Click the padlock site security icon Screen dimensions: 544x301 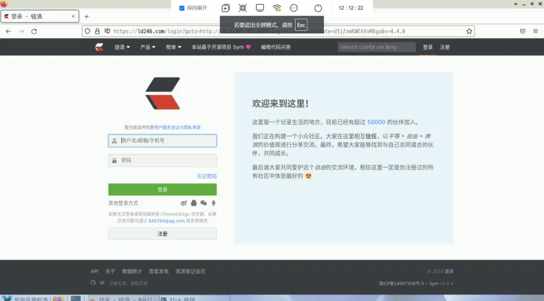pyautogui.click(x=97, y=31)
